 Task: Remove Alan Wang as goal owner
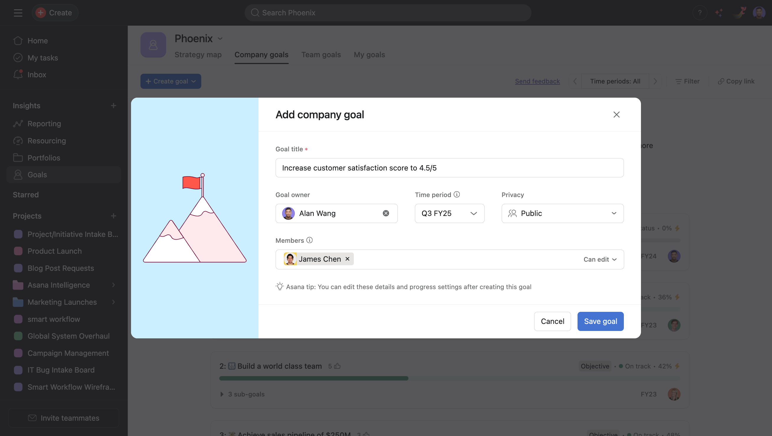386,213
